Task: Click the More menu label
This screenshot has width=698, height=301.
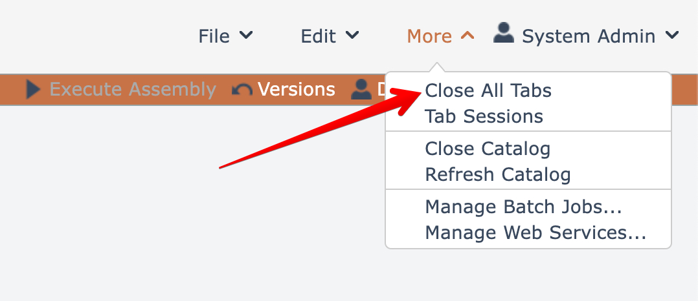Action: [x=429, y=36]
